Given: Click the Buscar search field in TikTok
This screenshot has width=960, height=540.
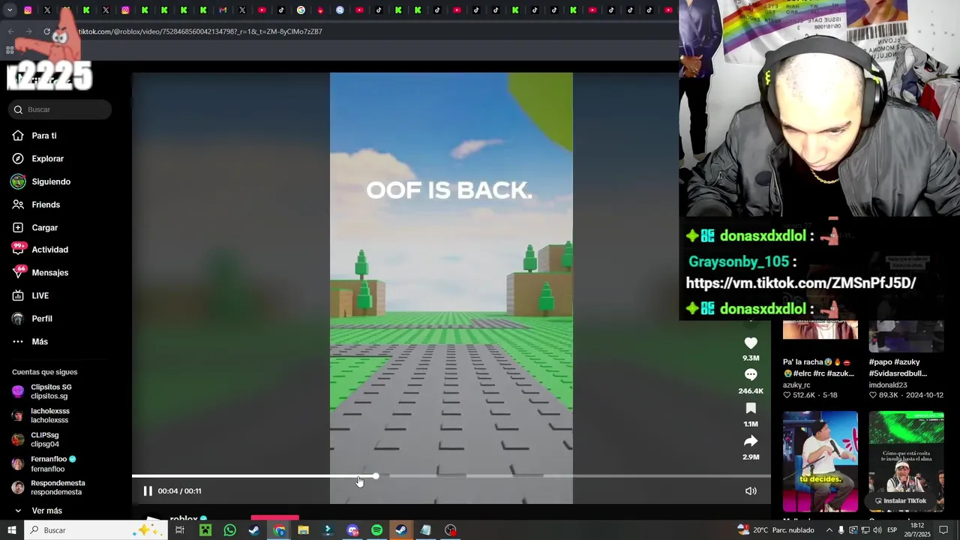Looking at the screenshot, I should pos(60,109).
